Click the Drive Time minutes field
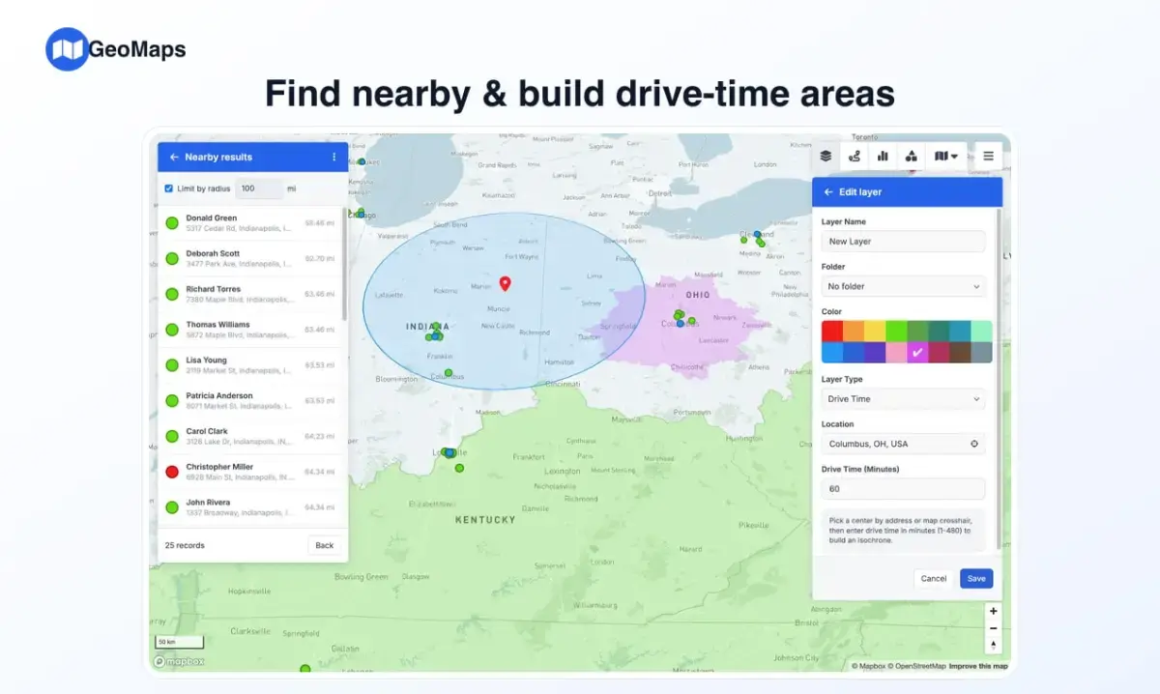Screen dimensions: 1160x694 903,489
